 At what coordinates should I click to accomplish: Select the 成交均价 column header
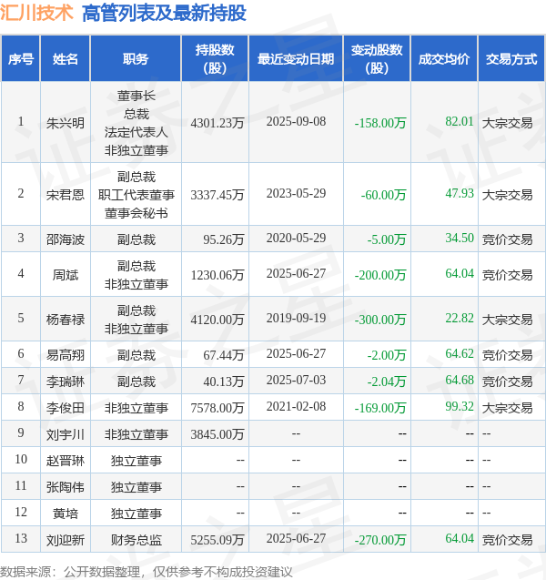click(x=444, y=59)
